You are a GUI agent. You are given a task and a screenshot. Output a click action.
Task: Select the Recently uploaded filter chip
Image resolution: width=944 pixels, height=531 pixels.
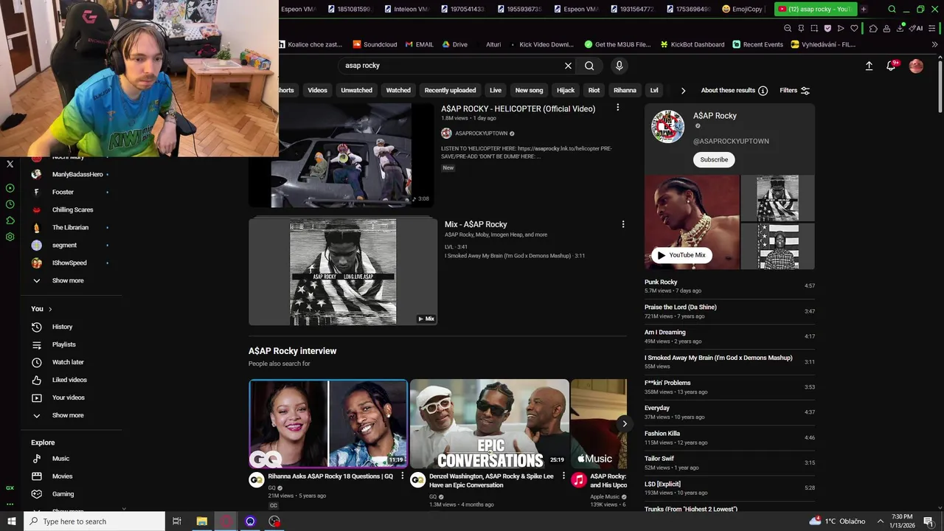click(x=450, y=91)
